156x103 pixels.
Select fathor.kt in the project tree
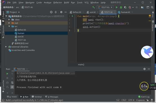point(22,30)
